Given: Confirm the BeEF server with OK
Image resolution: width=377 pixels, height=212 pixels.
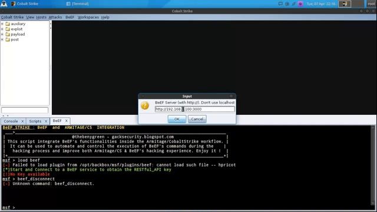Looking at the screenshot, I should [177, 119].
